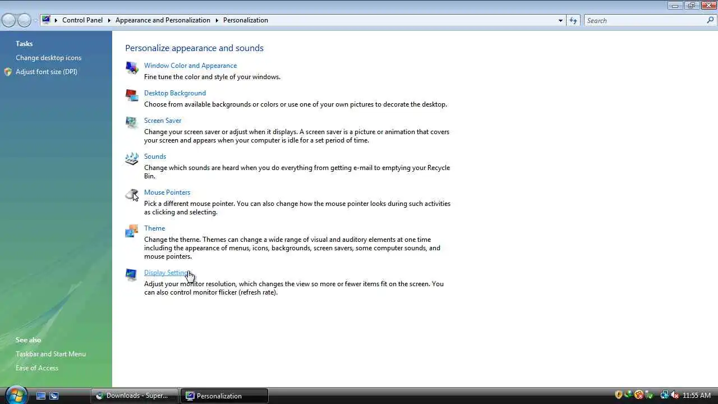Click Show Desktop quick launch icon

[41, 396]
